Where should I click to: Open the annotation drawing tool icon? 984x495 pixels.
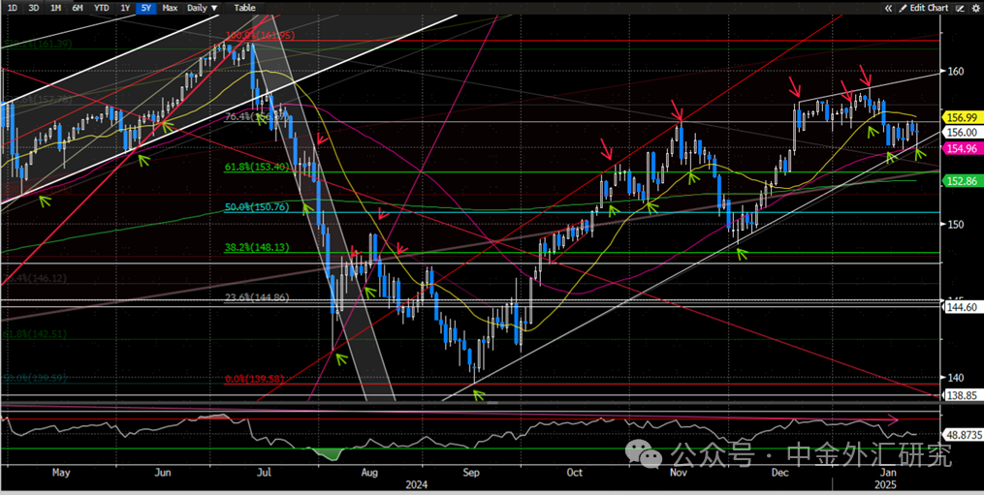pos(959,8)
